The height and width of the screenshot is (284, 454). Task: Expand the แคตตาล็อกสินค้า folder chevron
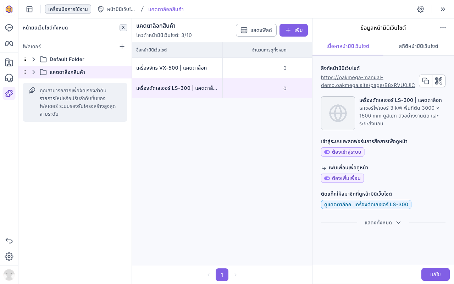tap(34, 72)
